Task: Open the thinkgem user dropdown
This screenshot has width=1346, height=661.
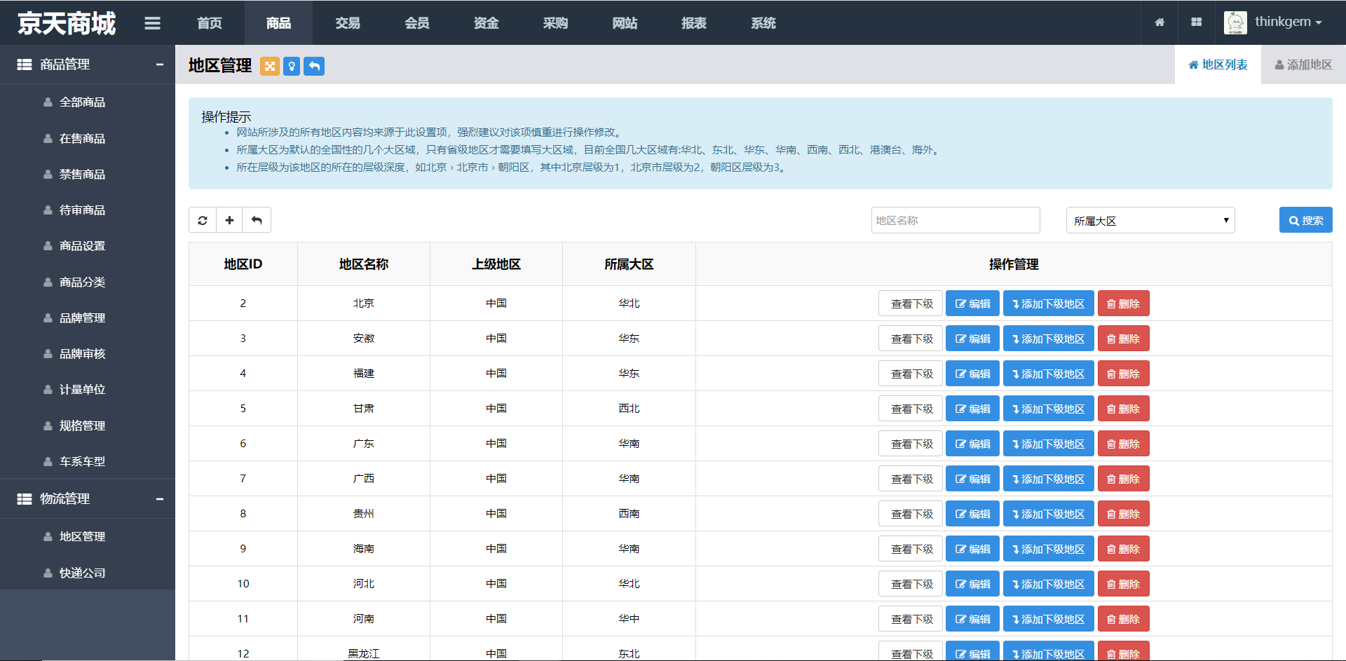Action: tap(1288, 22)
